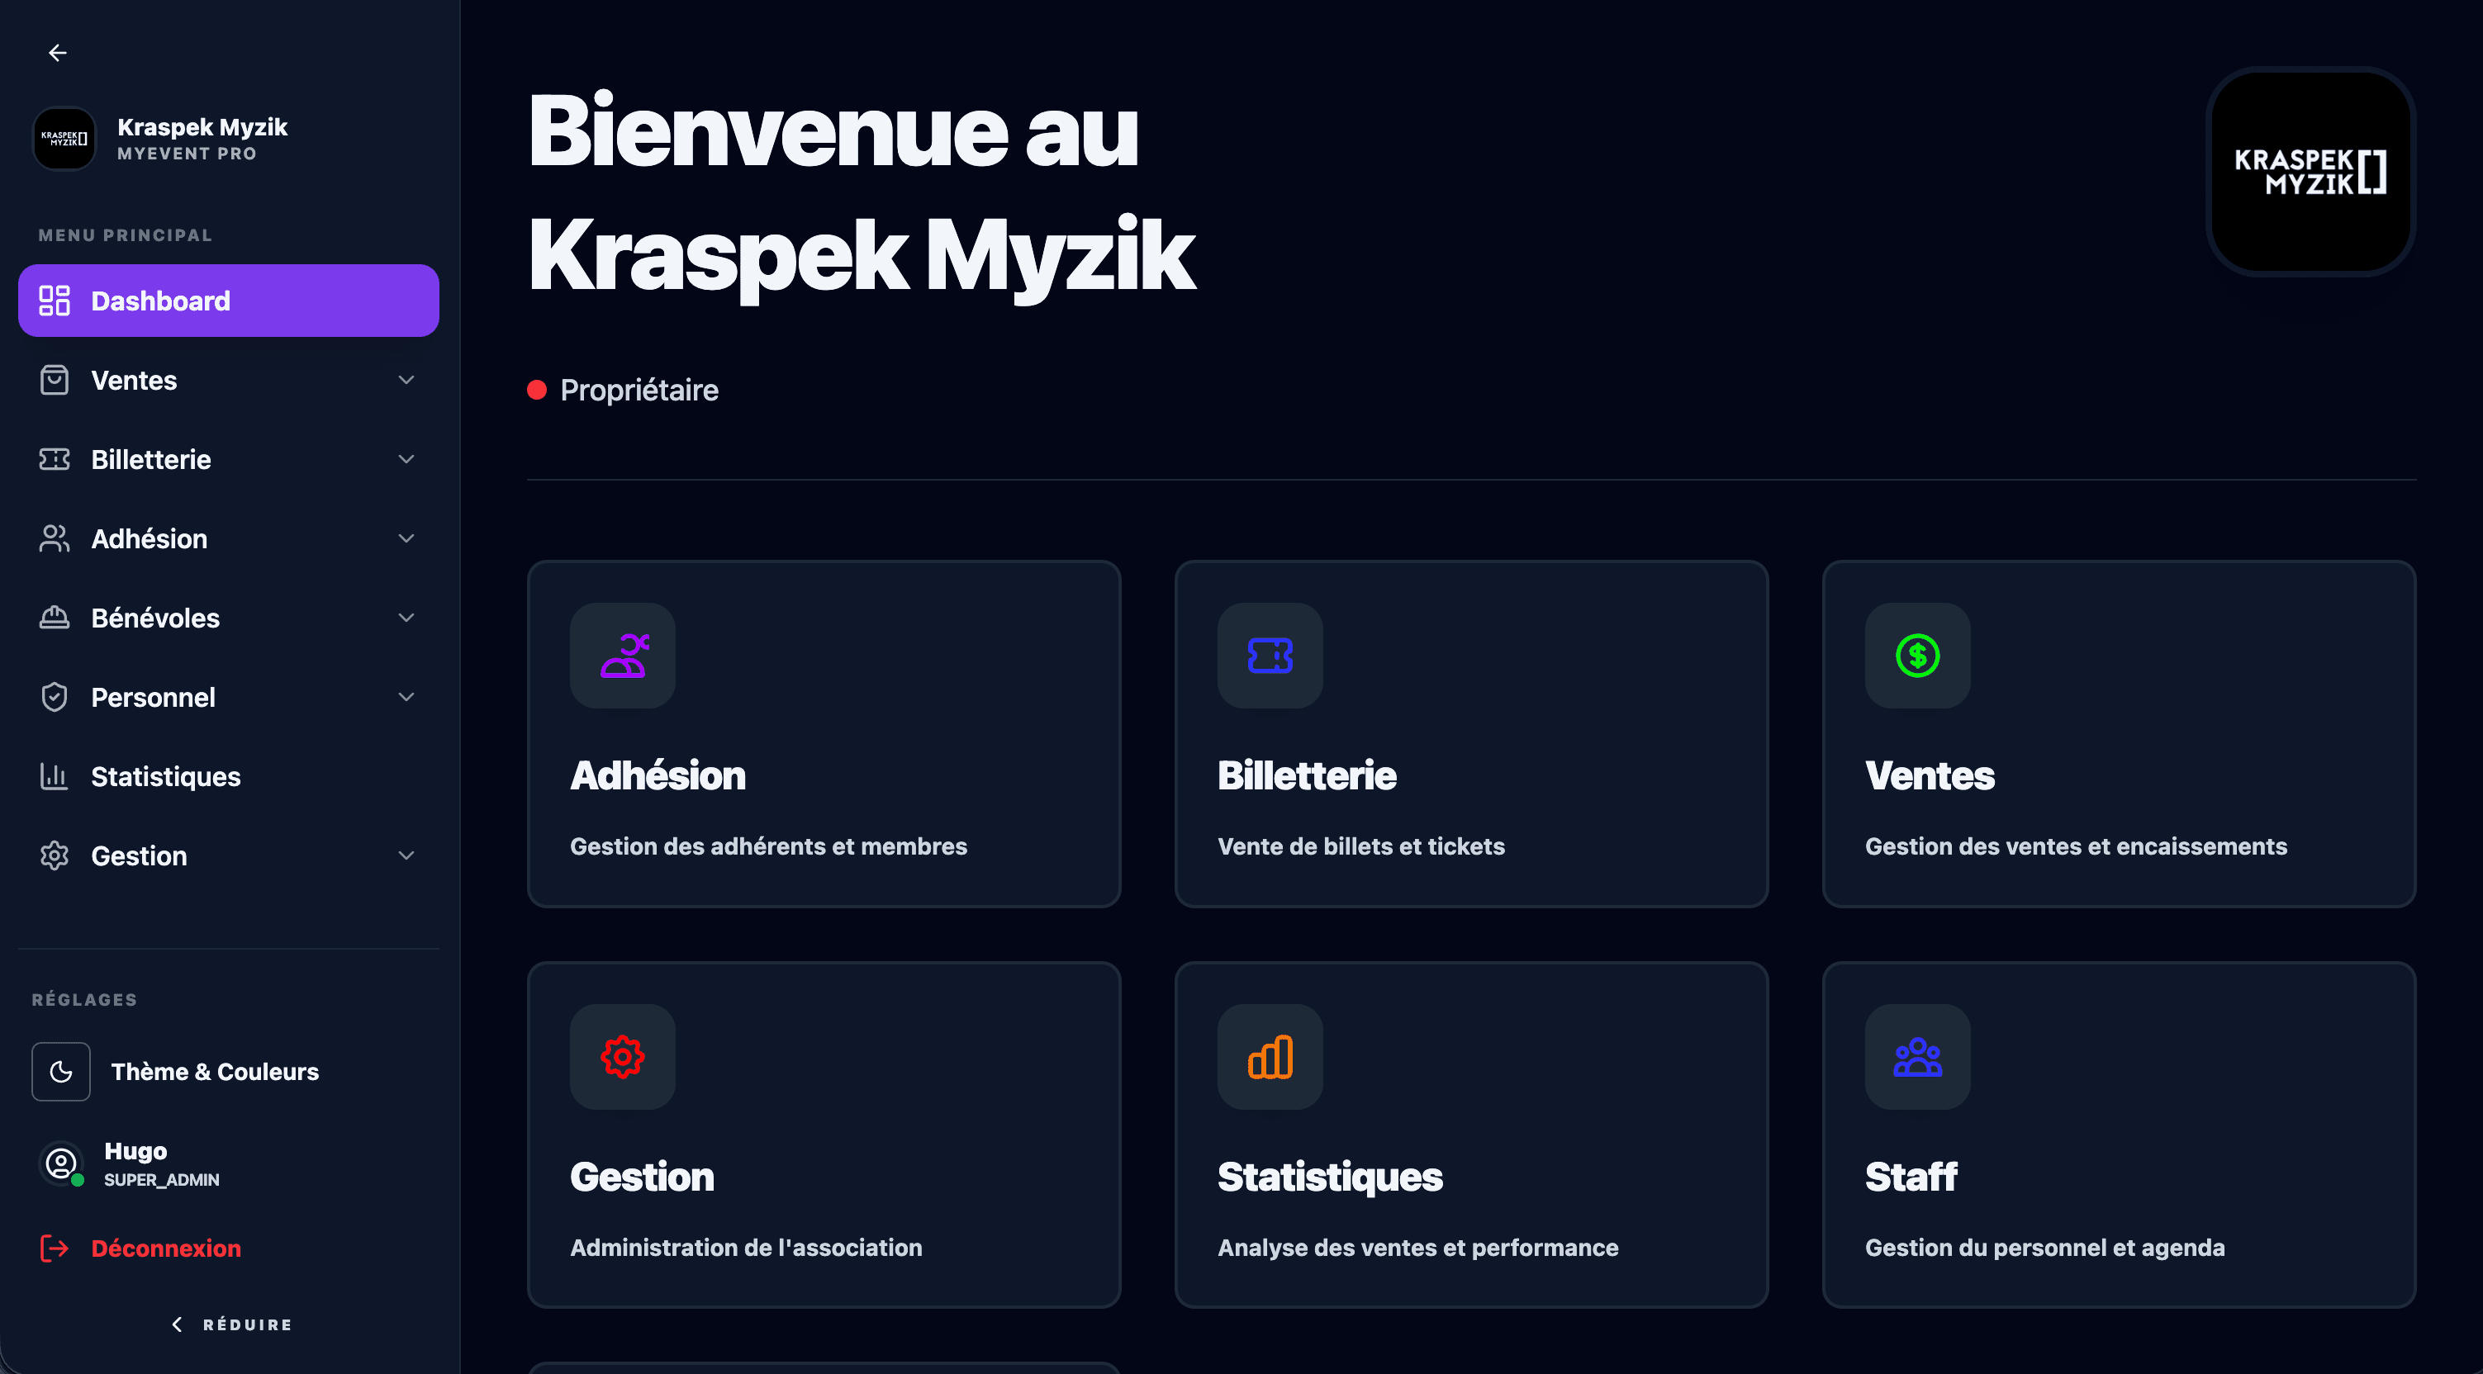Click the Propriétaire role label

(639, 389)
